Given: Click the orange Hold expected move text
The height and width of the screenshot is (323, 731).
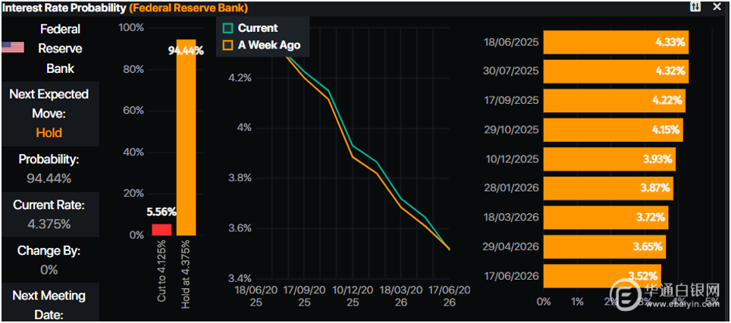Looking at the screenshot, I should point(49,133).
